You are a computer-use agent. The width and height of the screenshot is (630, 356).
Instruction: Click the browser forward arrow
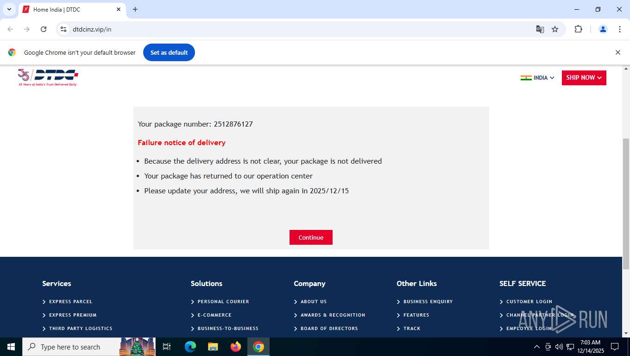(x=27, y=29)
